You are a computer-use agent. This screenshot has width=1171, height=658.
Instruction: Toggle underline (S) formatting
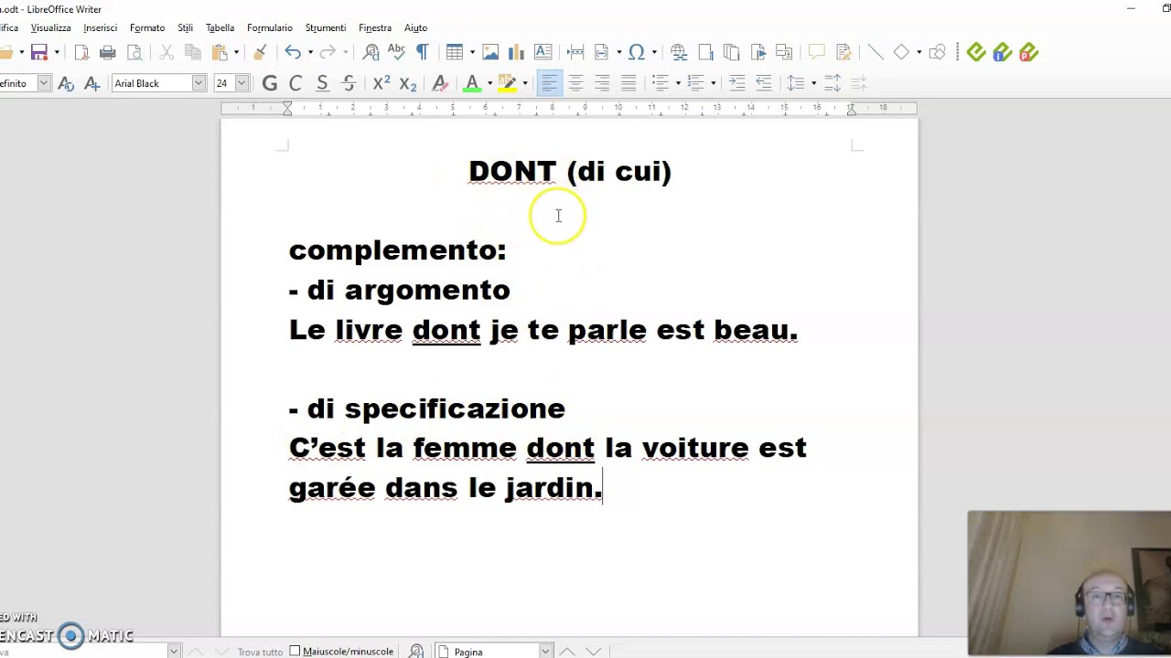[322, 83]
